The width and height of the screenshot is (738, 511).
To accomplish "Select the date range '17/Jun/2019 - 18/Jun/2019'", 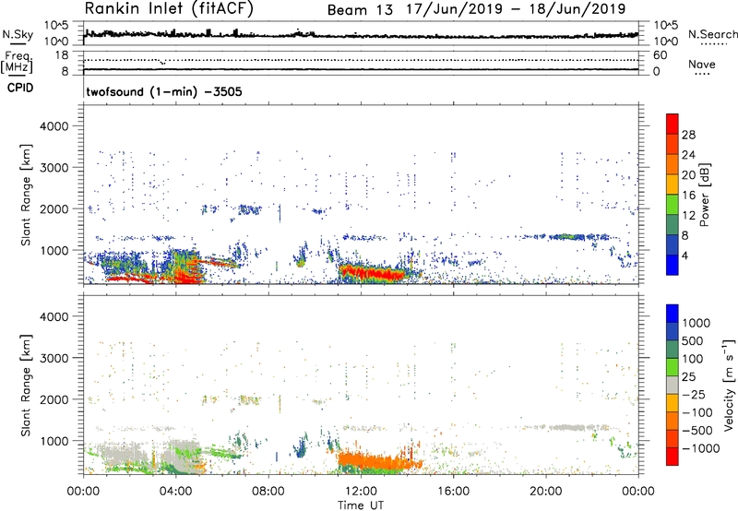I will (x=517, y=9).
